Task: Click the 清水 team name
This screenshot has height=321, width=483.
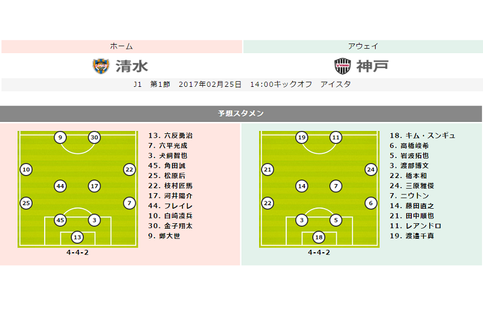Action: click(x=131, y=66)
